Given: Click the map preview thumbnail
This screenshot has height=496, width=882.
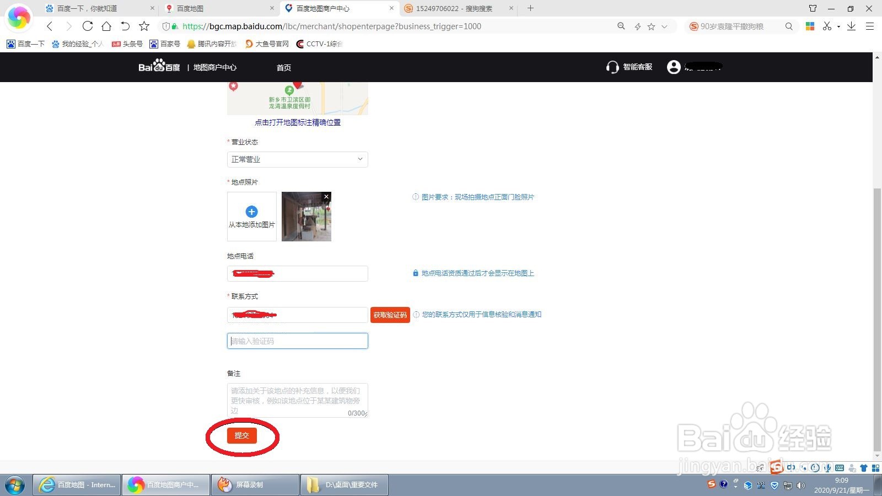Looking at the screenshot, I should (x=298, y=98).
